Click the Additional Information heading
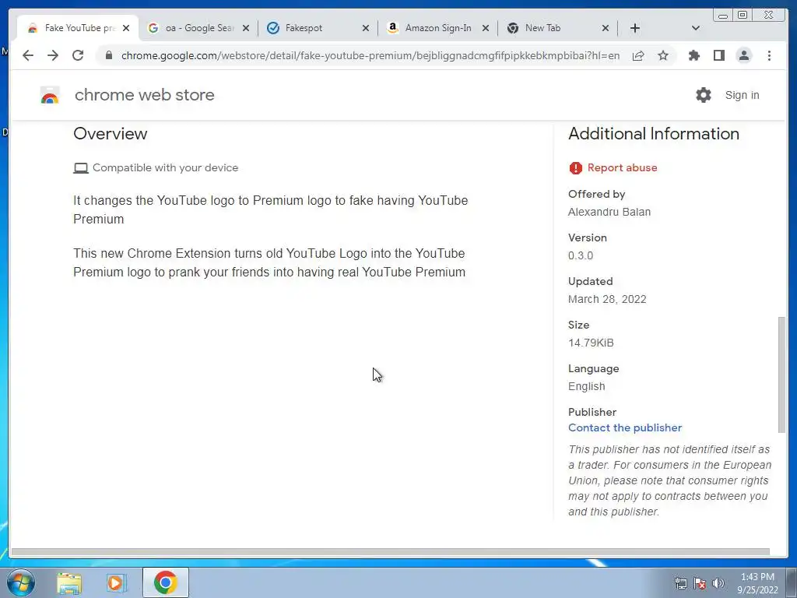The height and width of the screenshot is (598, 797). click(x=654, y=134)
